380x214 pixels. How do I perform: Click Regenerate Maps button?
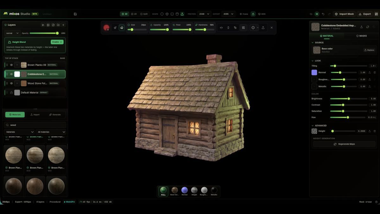[344, 144]
